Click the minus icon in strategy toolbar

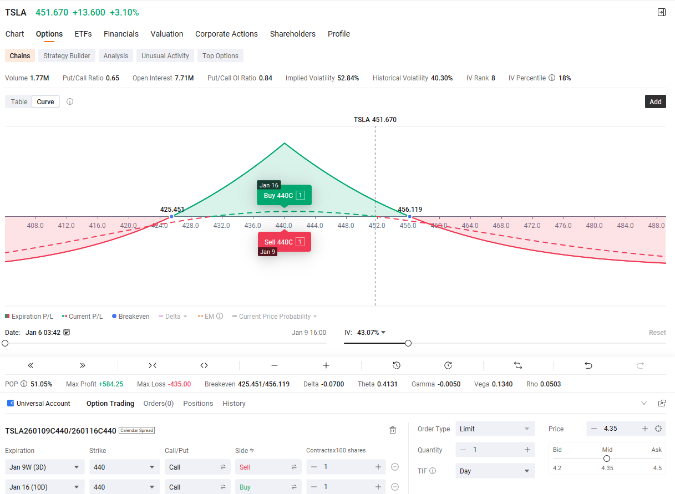click(275, 365)
